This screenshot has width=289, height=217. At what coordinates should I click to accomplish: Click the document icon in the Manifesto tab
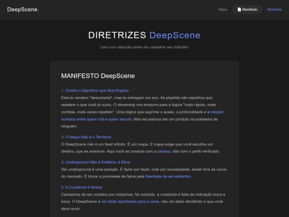pyautogui.click(x=239, y=10)
